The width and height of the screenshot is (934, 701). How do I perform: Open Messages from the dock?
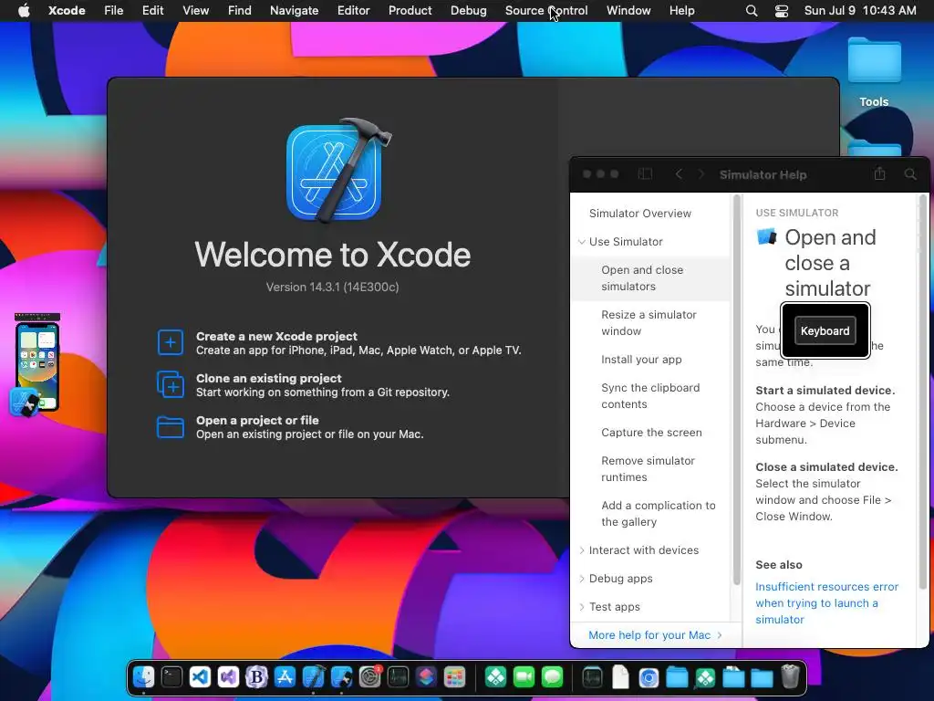(x=552, y=677)
